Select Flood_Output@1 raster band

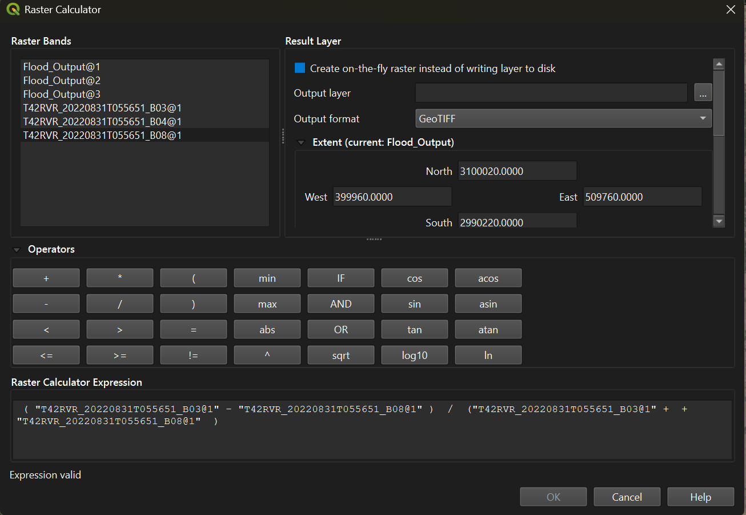click(145, 67)
